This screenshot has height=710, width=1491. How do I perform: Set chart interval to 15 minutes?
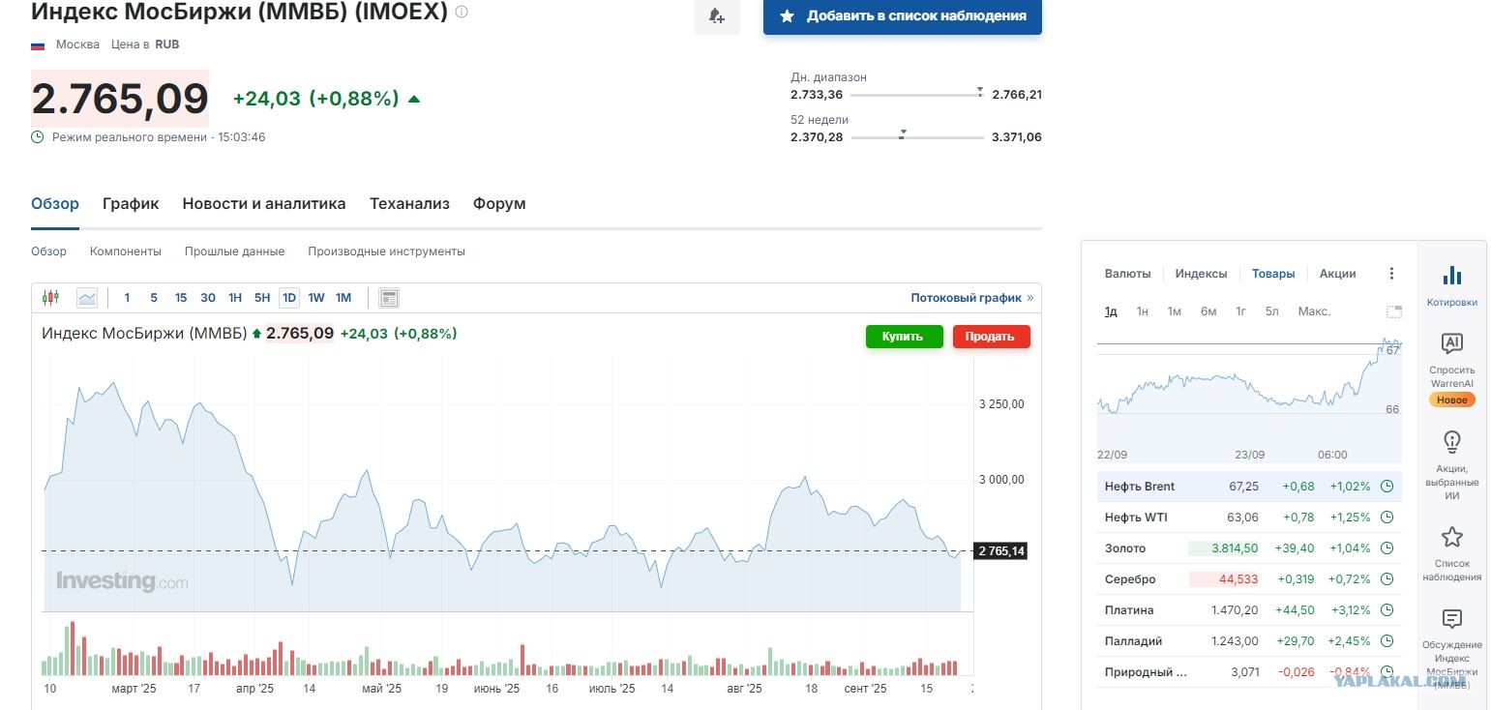pyautogui.click(x=181, y=298)
